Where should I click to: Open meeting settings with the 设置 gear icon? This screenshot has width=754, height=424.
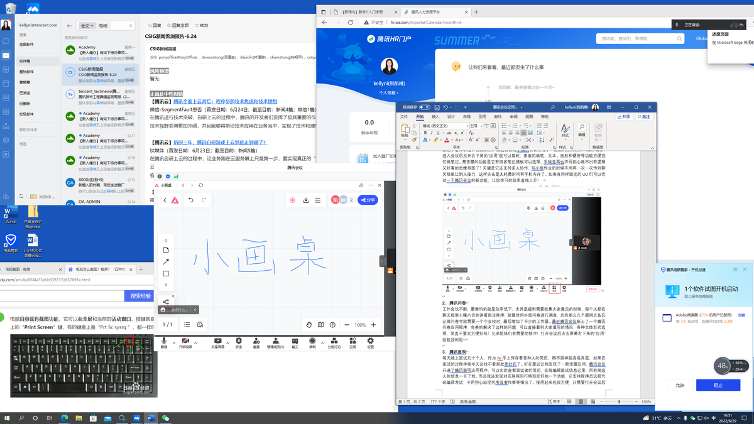[370, 341]
